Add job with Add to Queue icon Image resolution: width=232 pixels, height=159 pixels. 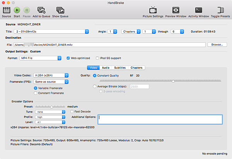tap(41, 10)
